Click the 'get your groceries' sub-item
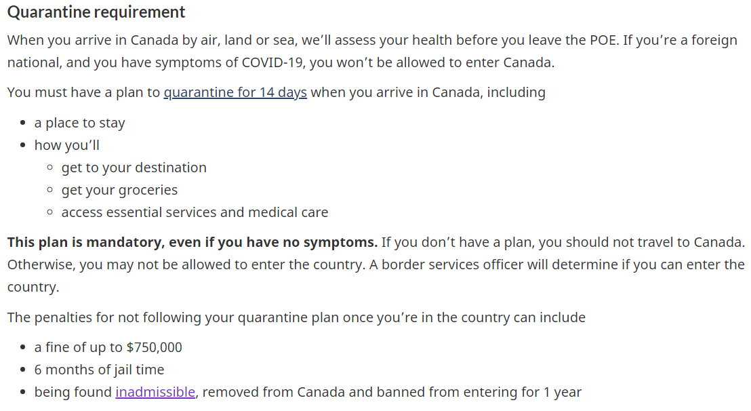The height and width of the screenshot is (411, 751). pyautogui.click(x=119, y=190)
